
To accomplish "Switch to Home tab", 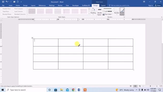I will [18, 5].
